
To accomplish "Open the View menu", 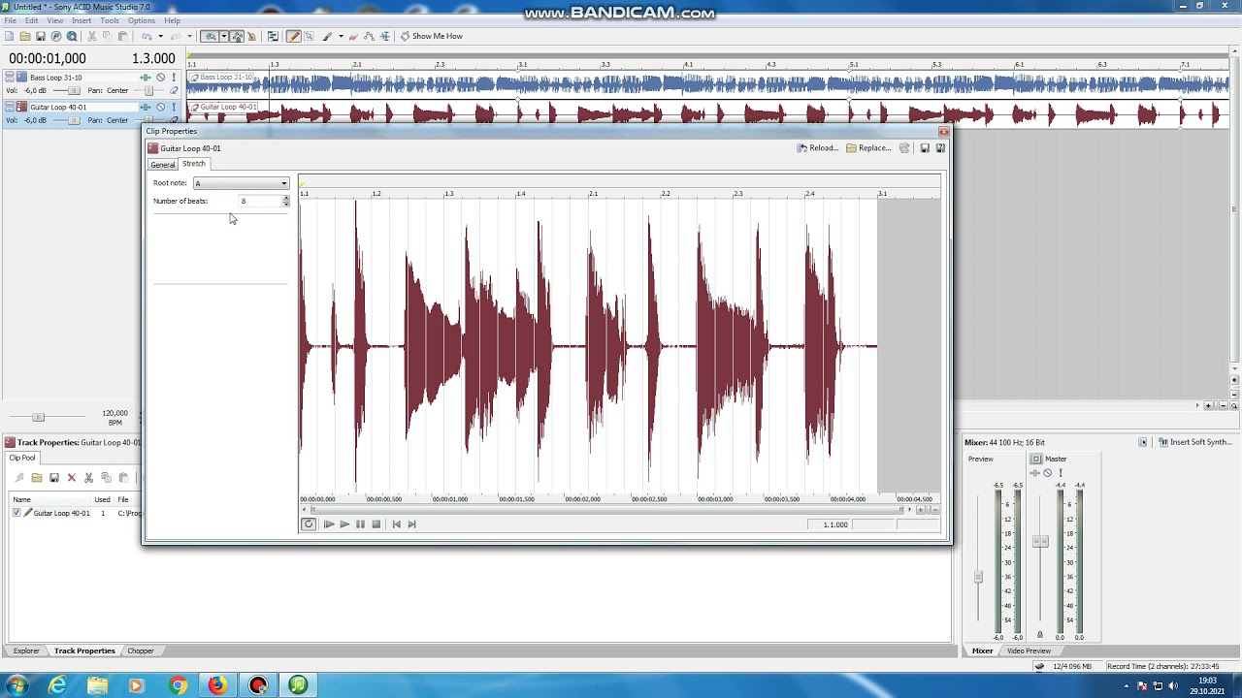I will click(55, 20).
